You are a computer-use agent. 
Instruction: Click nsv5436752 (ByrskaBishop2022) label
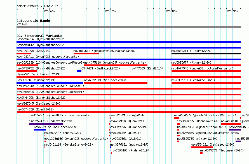41,68
